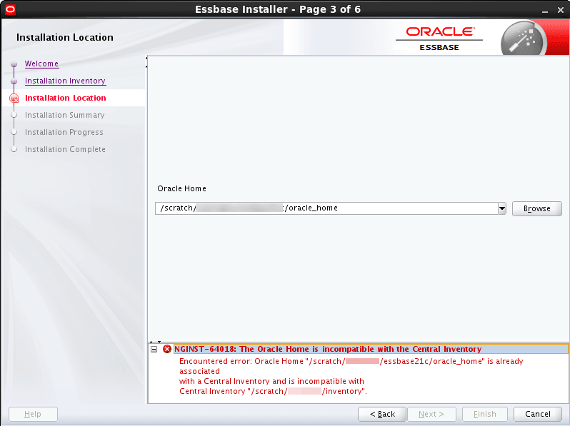Viewport: 570px width, 426px height.
Task: Collapse the NGINST-64018 error message
Action: [x=154, y=349]
